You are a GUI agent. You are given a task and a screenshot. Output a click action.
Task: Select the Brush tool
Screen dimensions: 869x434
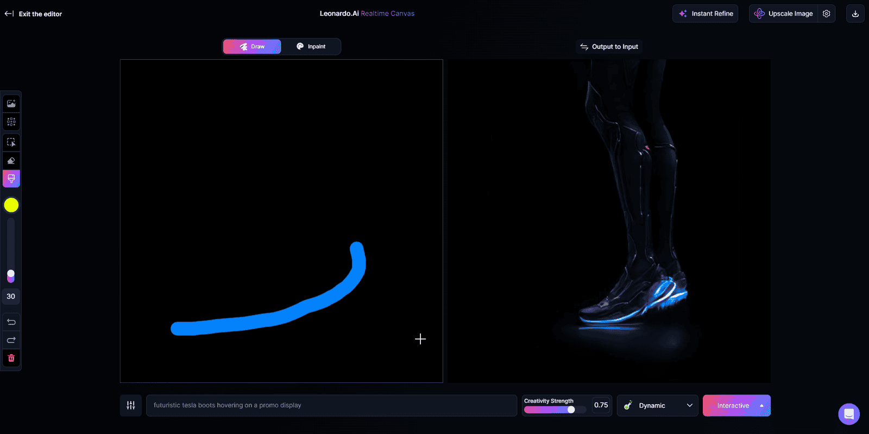(11, 179)
